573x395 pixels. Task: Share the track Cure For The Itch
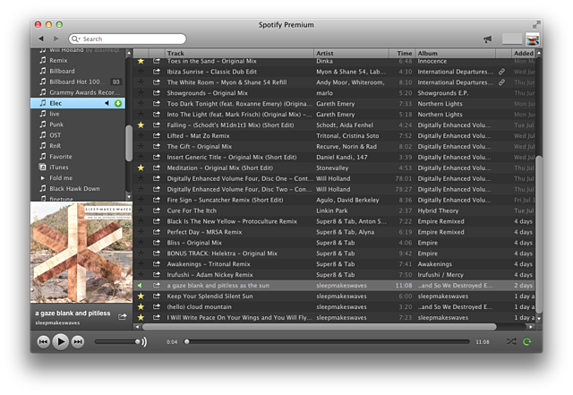(157, 210)
